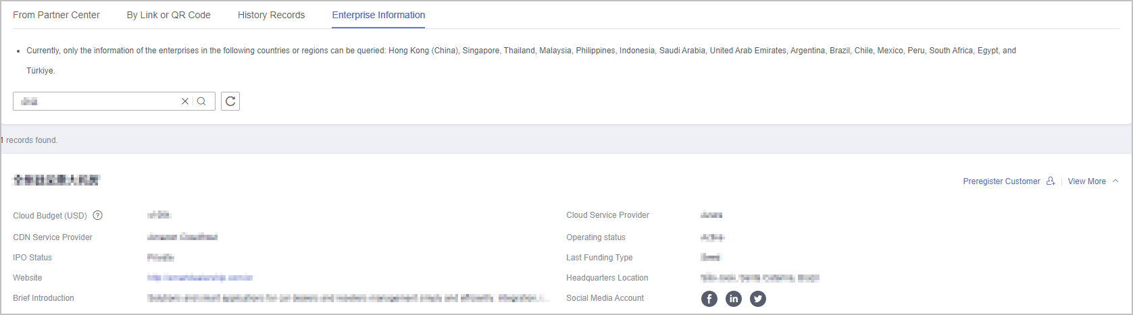Select the Enterprise Information tab
Viewport: 1133px width, 315px height.
pos(378,15)
